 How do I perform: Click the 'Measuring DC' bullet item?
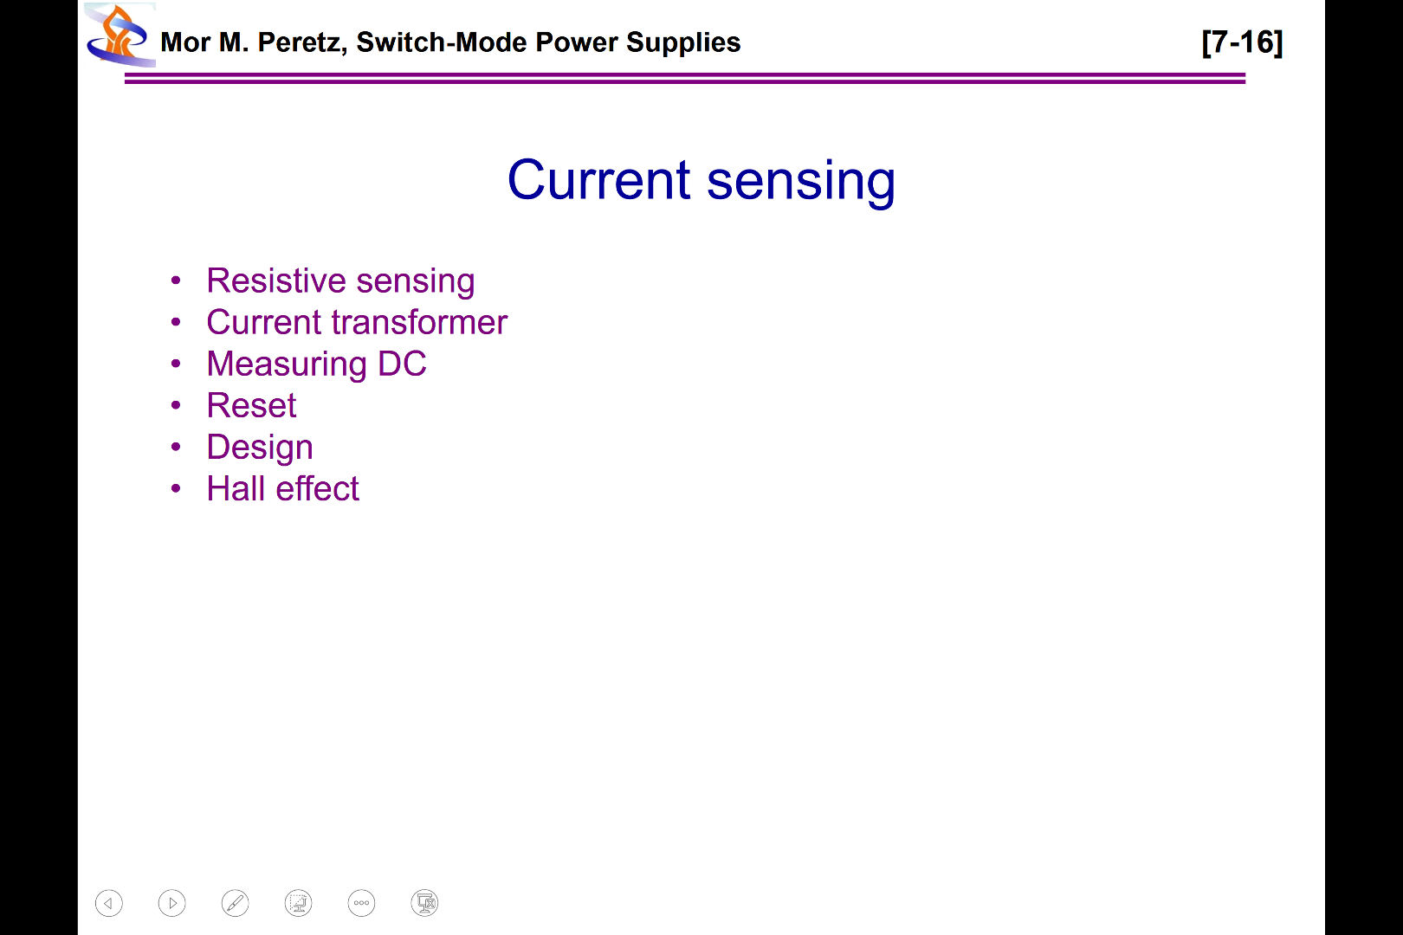(x=316, y=364)
